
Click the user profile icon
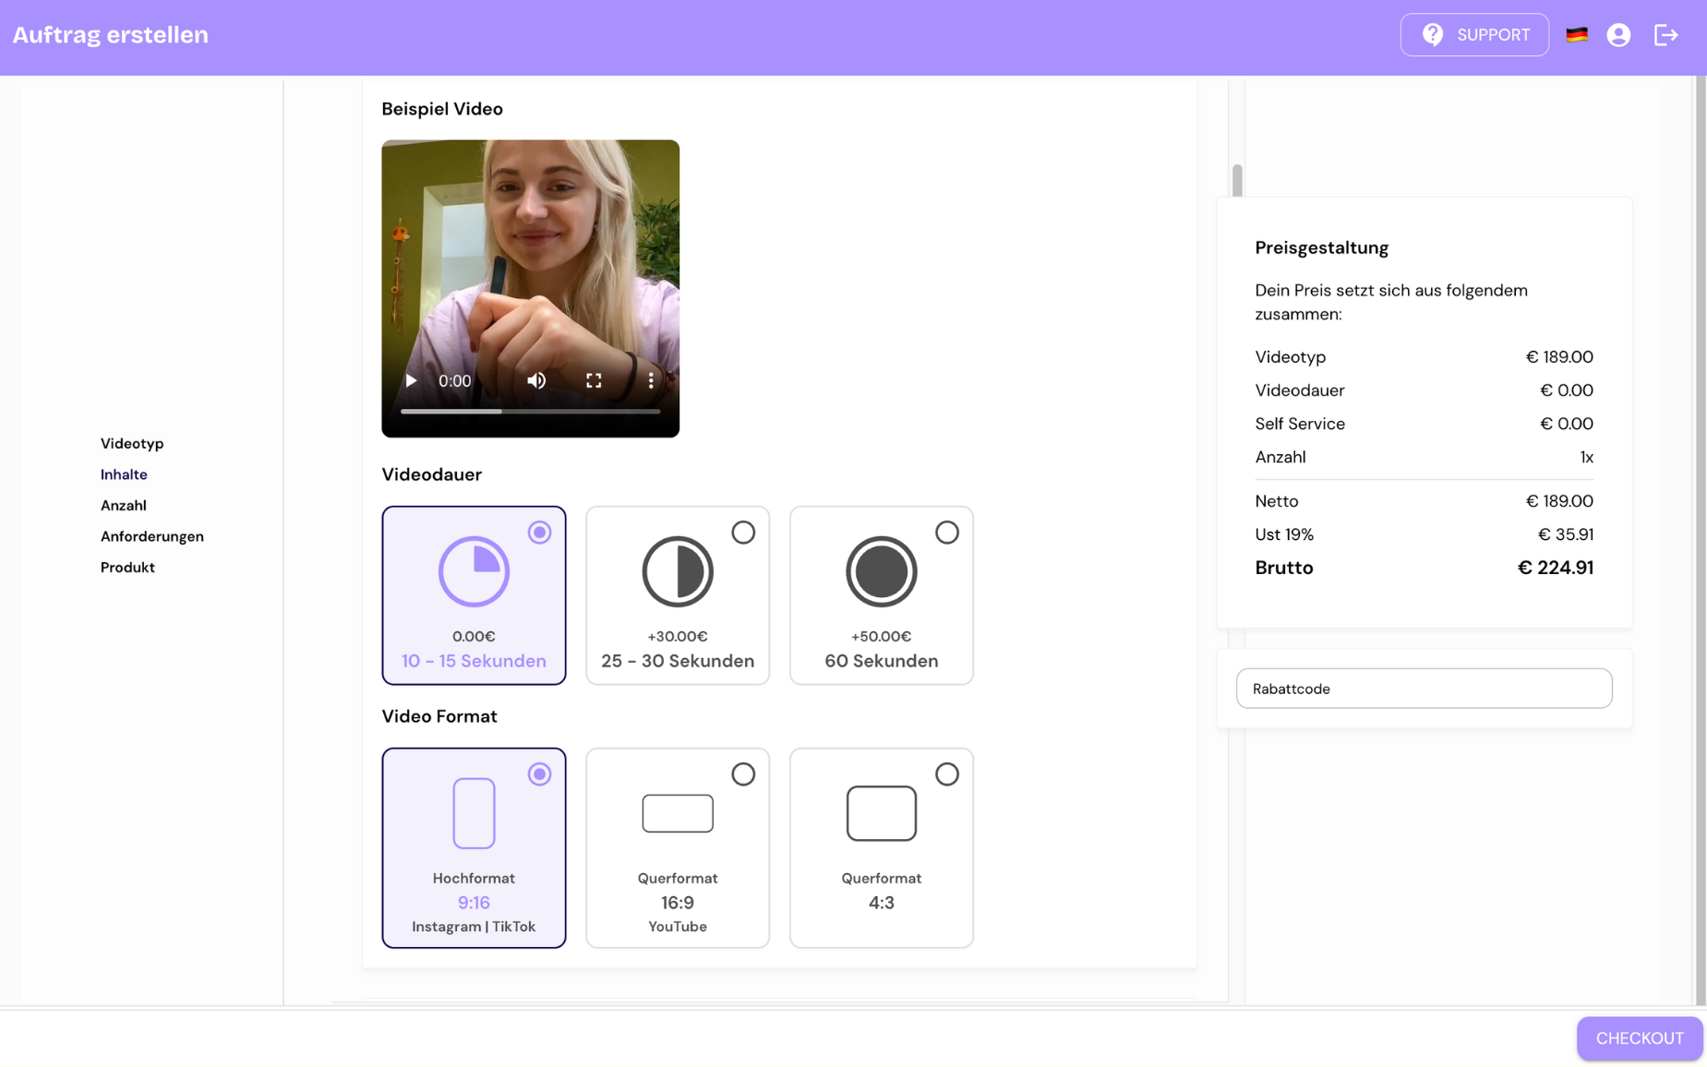[1619, 34]
